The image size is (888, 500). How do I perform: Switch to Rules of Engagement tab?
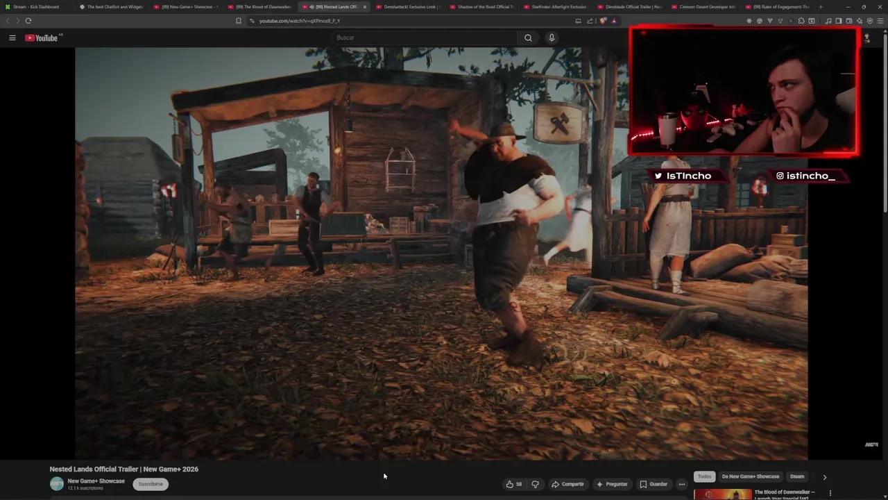pos(778,7)
